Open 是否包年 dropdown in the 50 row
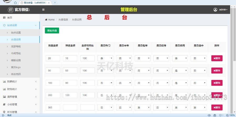Screen dimensions: 236x117 click(143, 70)
